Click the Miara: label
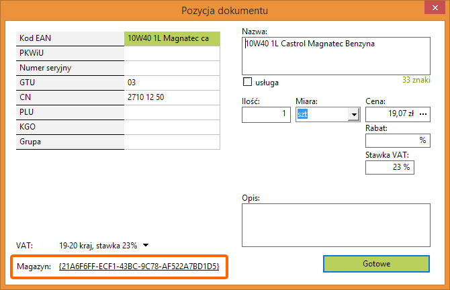 [306, 101]
